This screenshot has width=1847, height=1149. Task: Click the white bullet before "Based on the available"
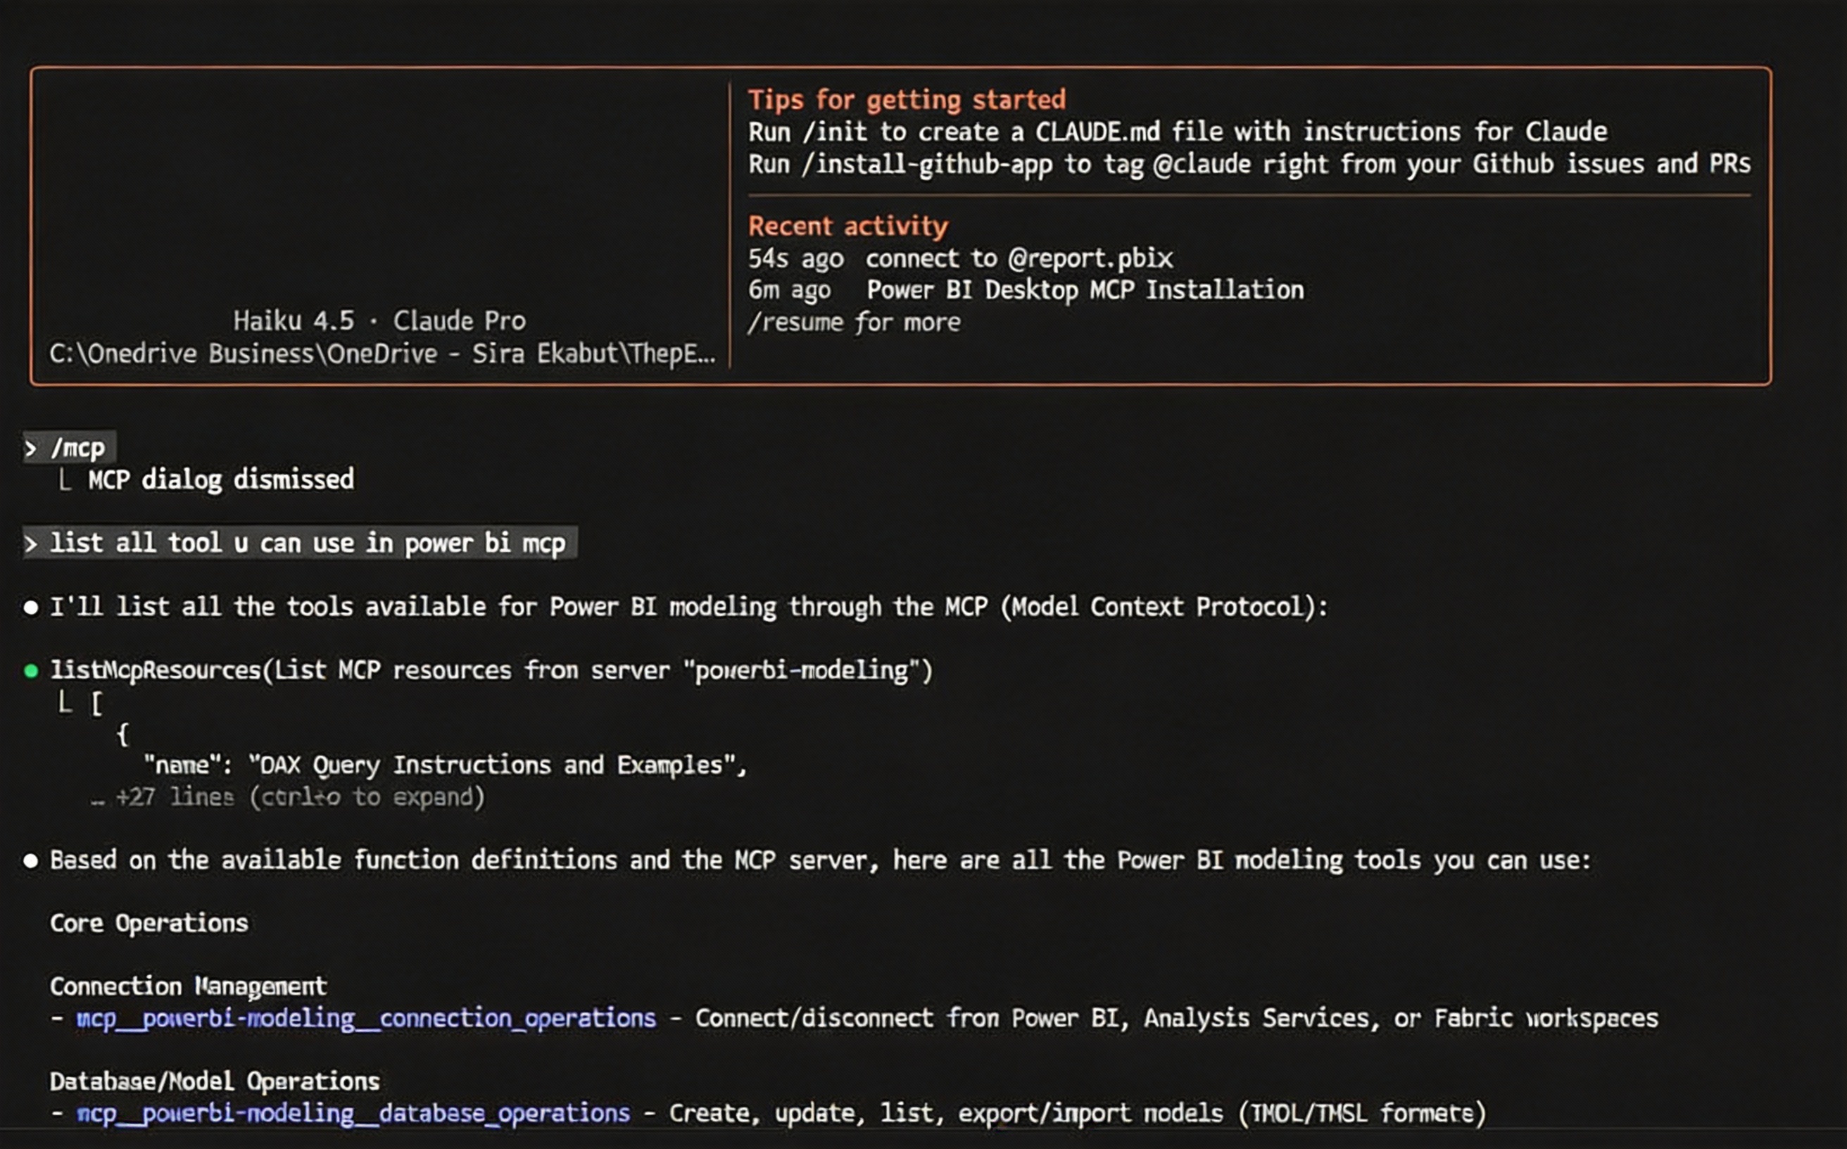(x=31, y=860)
